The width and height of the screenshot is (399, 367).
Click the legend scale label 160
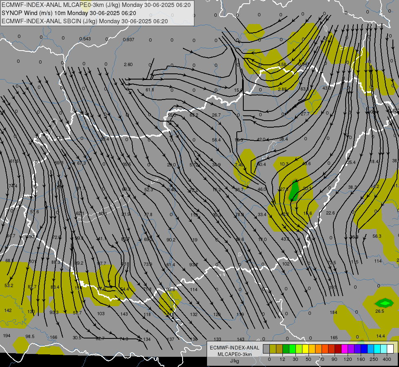coord(361,359)
